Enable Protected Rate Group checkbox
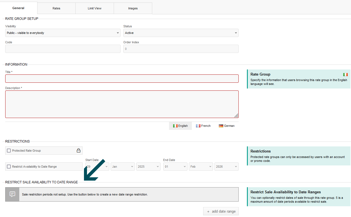Image resolution: width=351 pixels, height=217 pixels. (x=9, y=151)
